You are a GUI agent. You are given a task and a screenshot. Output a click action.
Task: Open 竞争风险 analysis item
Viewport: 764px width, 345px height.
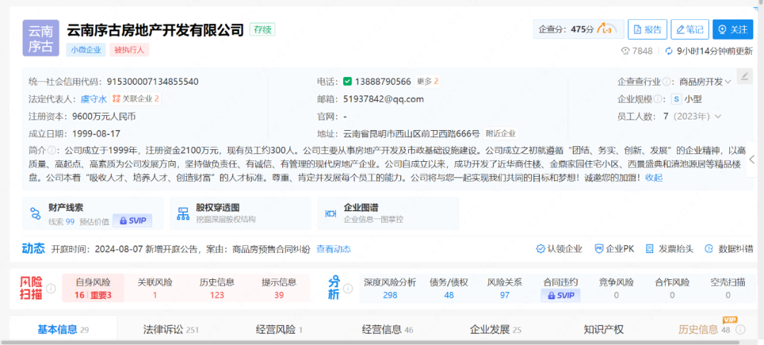click(x=616, y=288)
